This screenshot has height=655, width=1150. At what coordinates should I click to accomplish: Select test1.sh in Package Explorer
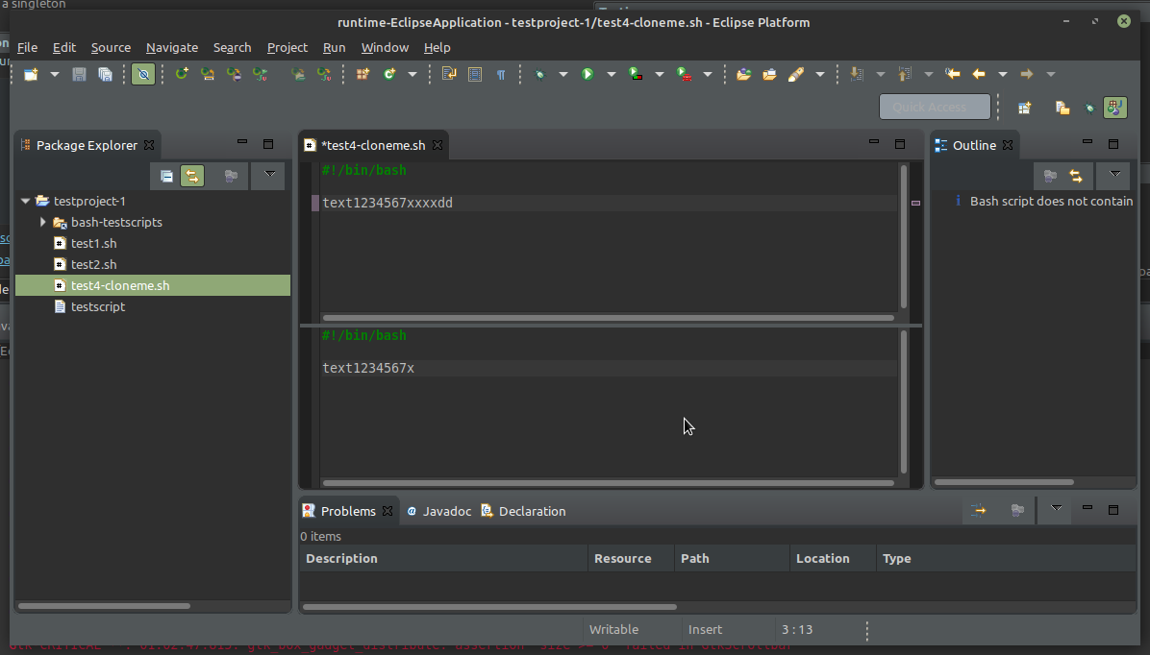click(93, 243)
